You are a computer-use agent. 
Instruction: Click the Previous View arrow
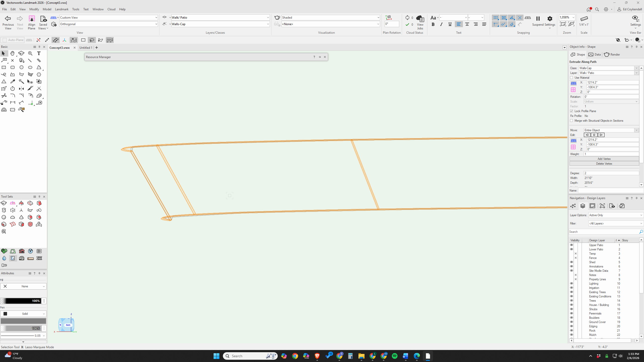tap(8, 19)
